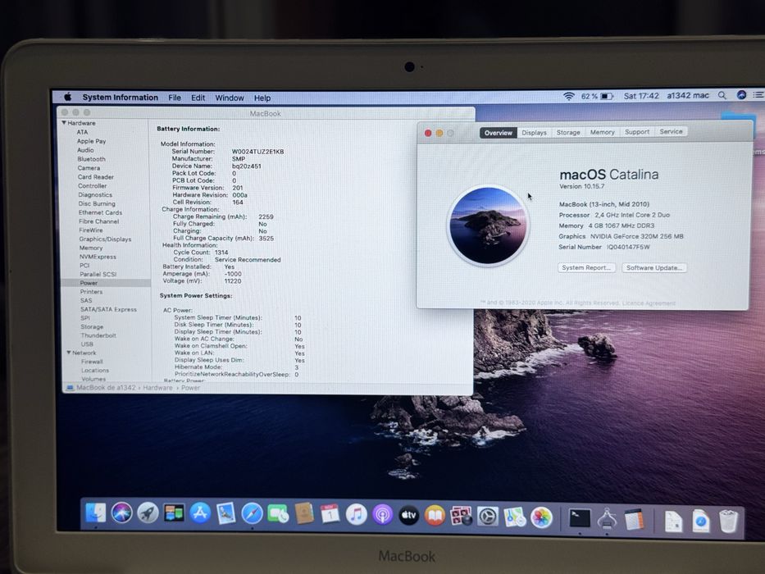Viewport: 765px width, 574px height.
Task: Click the Wi-Fi status icon
Action: point(568,96)
